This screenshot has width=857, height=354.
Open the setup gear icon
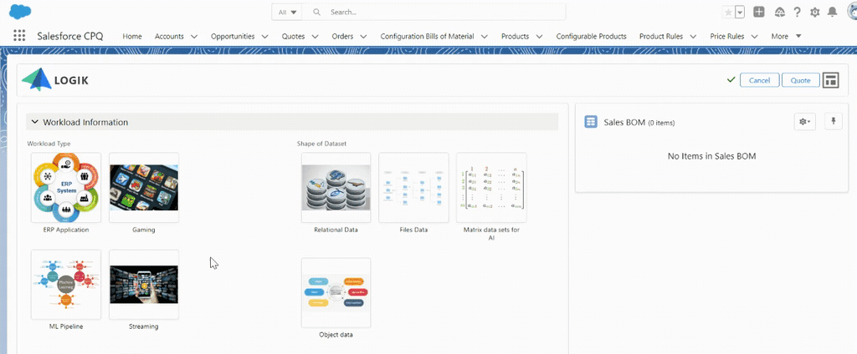[815, 12]
